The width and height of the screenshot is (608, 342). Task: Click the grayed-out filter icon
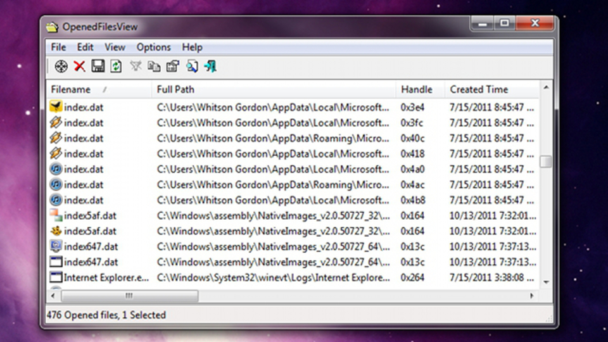pos(136,66)
